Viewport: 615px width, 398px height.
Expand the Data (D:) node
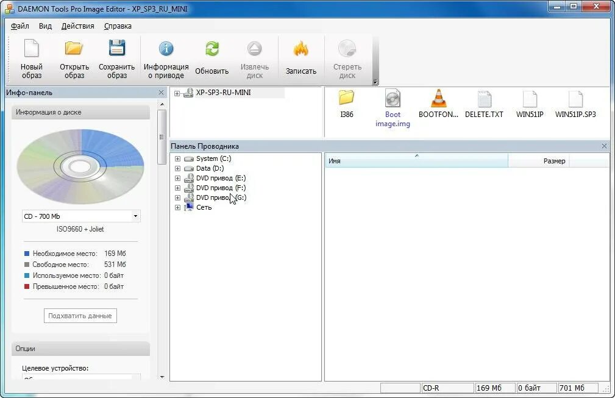point(178,169)
